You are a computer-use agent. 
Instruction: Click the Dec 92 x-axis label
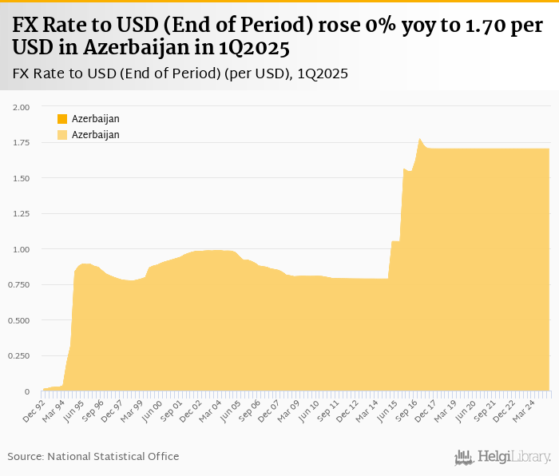click(x=33, y=408)
